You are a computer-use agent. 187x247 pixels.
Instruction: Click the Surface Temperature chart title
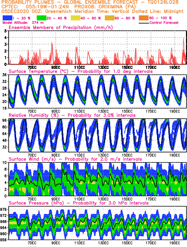pyautogui.click(x=80, y=71)
